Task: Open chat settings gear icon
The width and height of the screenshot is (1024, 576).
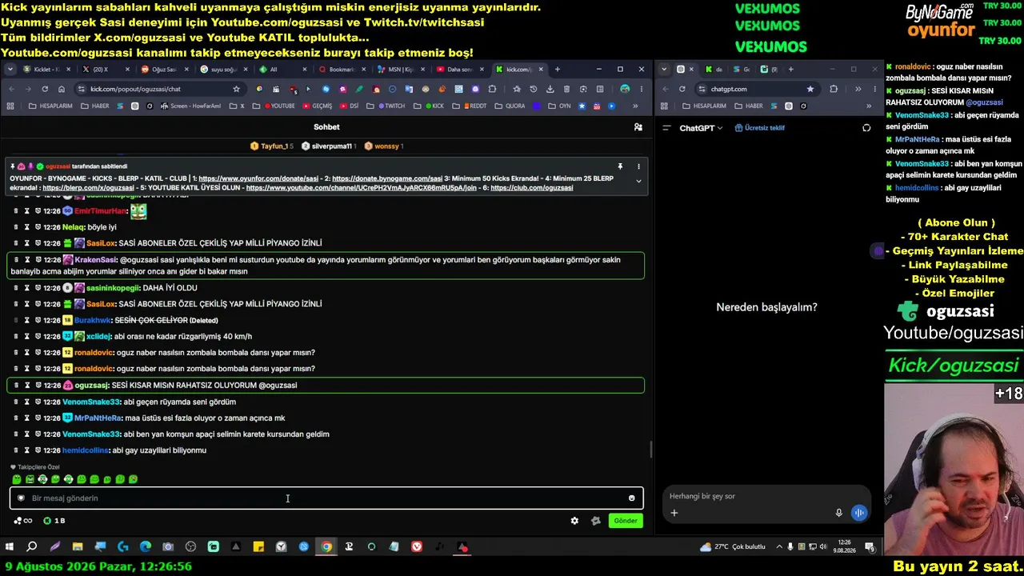Action: point(574,521)
